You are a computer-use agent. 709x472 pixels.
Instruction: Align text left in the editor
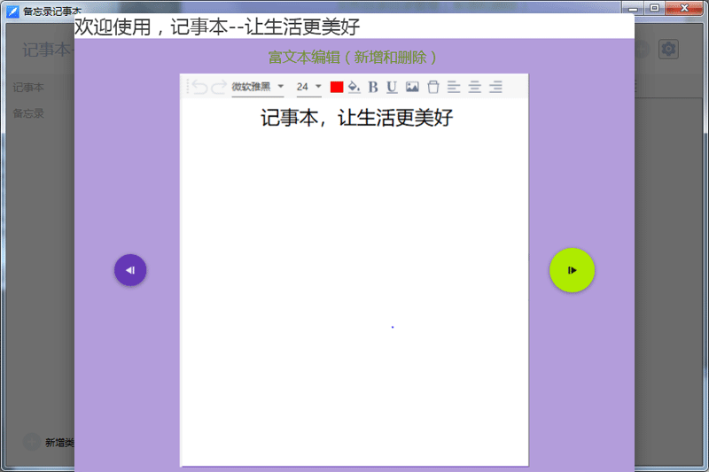point(454,87)
